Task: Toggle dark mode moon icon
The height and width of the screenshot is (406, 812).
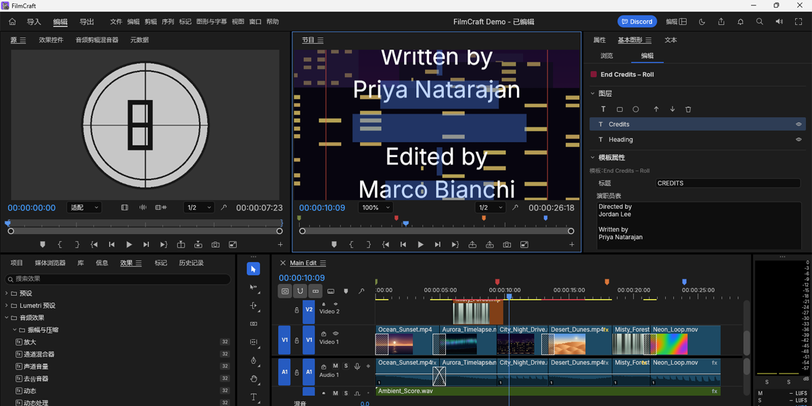Action: pos(702,22)
